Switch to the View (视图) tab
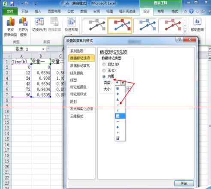The width and height of the screenshot is (211, 189). coord(110,11)
